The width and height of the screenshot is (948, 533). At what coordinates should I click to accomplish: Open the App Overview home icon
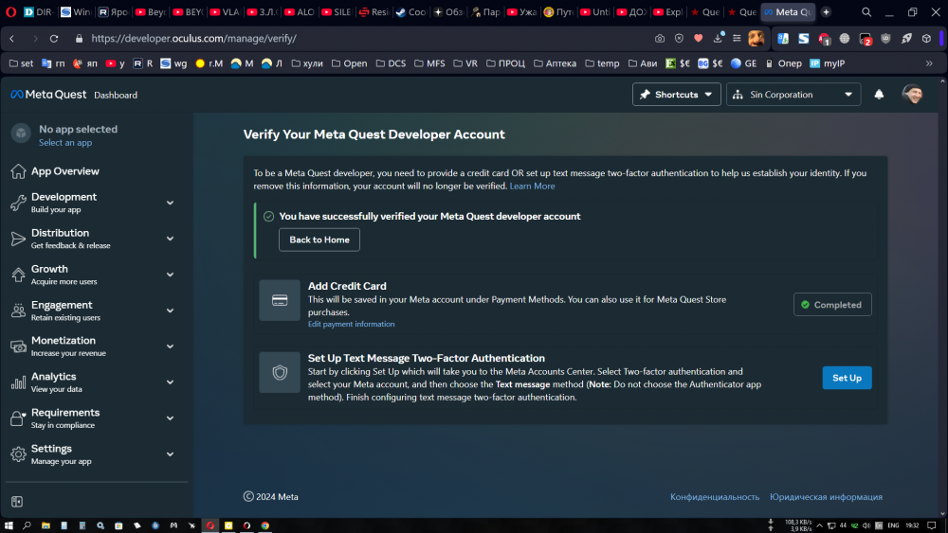point(18,171)
